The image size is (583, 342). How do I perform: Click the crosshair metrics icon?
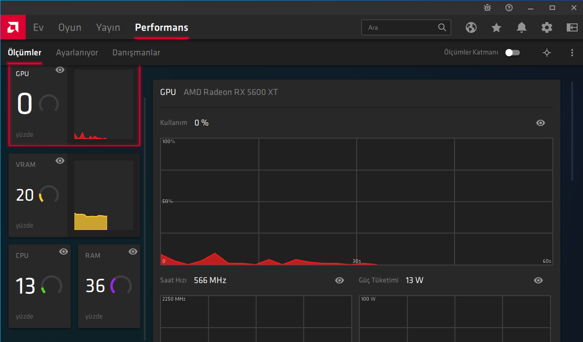click(x=547, y=53)
